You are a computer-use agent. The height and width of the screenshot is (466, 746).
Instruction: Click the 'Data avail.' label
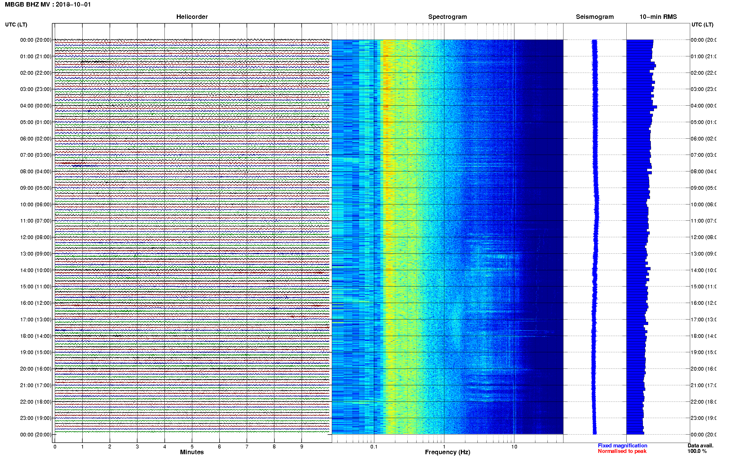click(700, 446)
